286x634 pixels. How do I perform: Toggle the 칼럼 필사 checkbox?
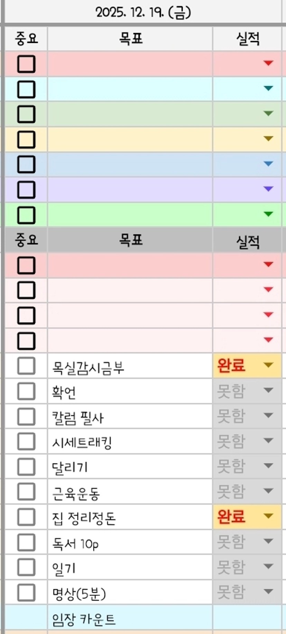26,416
